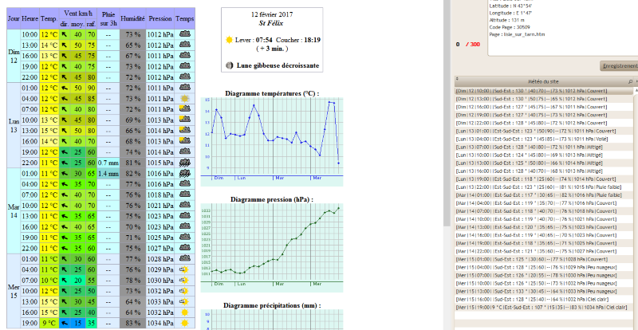This screenshot has height=330, width=638.
Task: Click the 83 % humidity cell
Action: 132,324
